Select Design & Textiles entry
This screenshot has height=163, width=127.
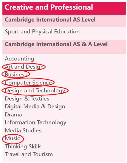[27, 98]
